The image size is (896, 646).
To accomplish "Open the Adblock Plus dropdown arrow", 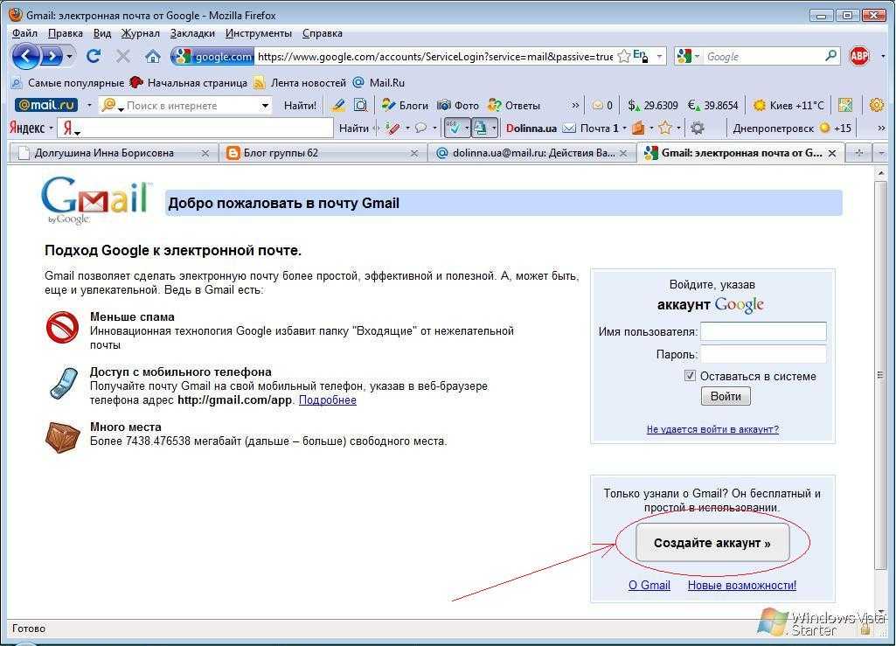I will click(x=883, y=56).
